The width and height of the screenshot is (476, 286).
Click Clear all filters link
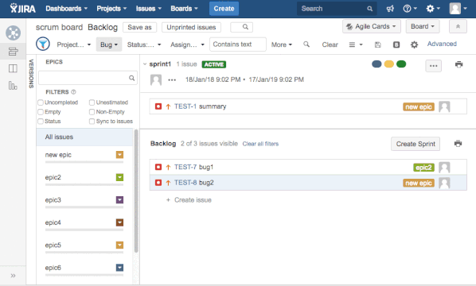click(260, 144)
